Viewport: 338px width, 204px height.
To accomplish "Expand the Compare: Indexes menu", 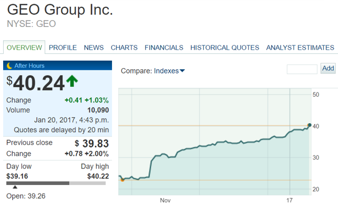I will pyautogui.click(x=153, y=71).
